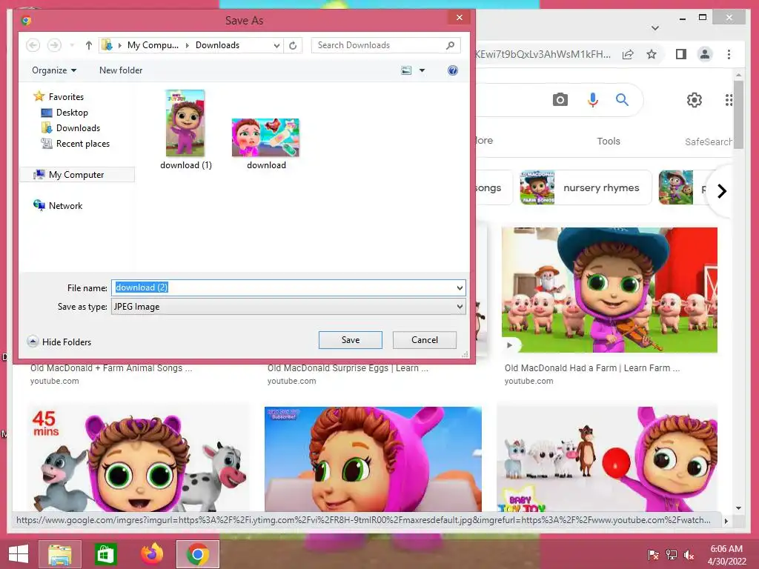The width and height of the screenshot is (759, 569).
Task: Click the Back arrow in Save As dialog
Action: pyautogui.click(x=33, y=45)
